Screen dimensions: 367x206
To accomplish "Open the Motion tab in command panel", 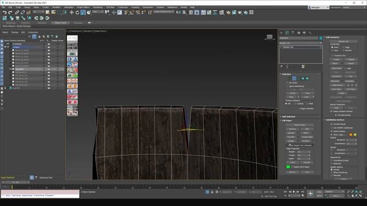I will pos(299,33).
